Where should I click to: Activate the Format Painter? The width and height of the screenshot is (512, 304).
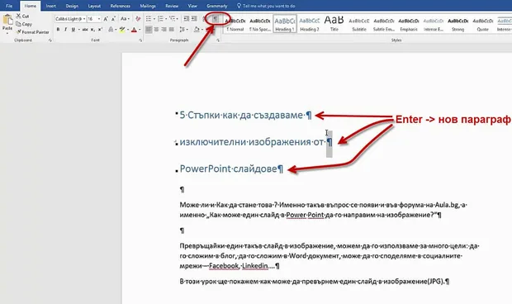click(x=33, y=32)
